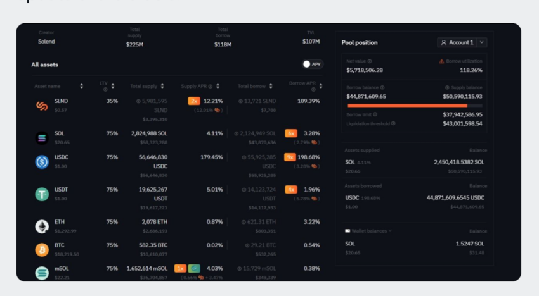Click the USDC token icon
The width and height of the screenshot is (539, 296).
(x=42, y=162)
